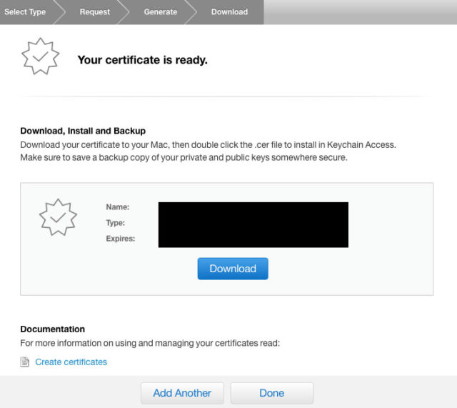Image resolution: width=457 pixels, height=408 pixels.
Task: Click the Add Another button
Action: pos(182,393)
